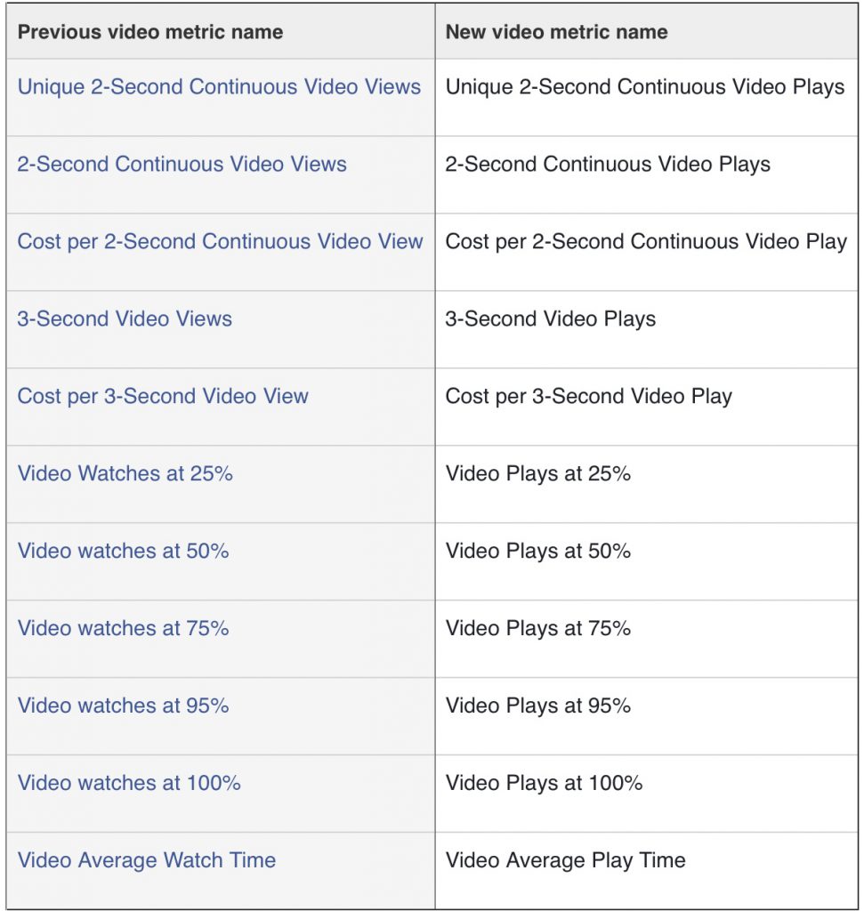Viewport: 864px width, 911px height.
Task: Click the New video metric name header
Action: coord(557,32)
